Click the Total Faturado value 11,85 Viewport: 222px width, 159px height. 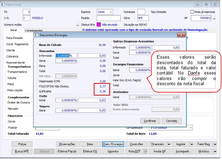[x=40, y=134]
